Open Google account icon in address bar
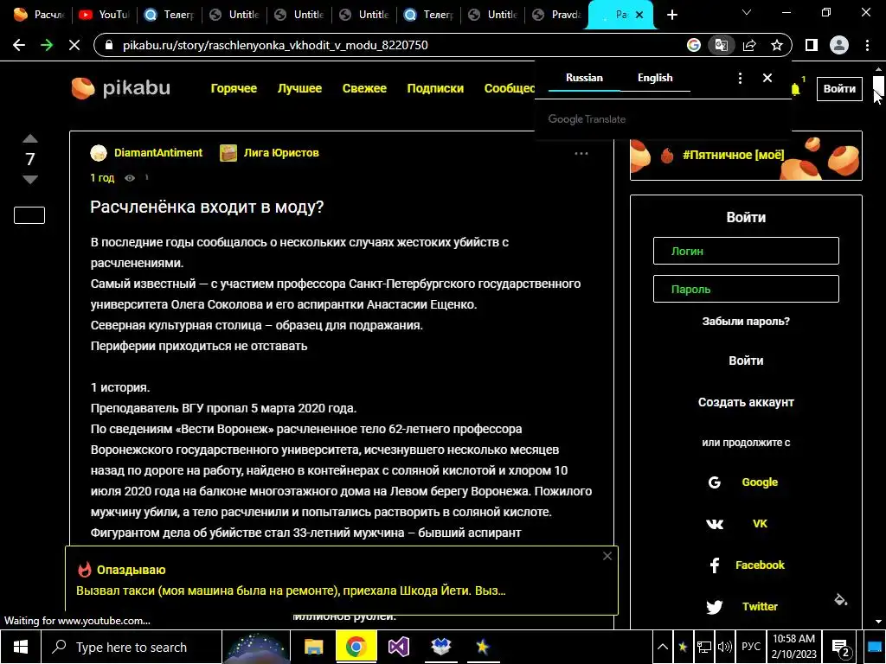The width and height of the screenshot is (886, 664). coord(693,45)
